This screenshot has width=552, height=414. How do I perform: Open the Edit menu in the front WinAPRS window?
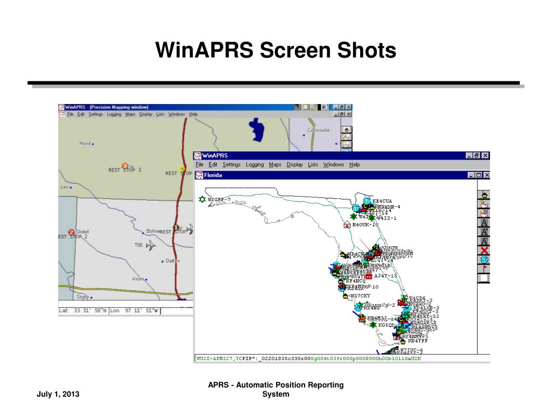(213, 164)
